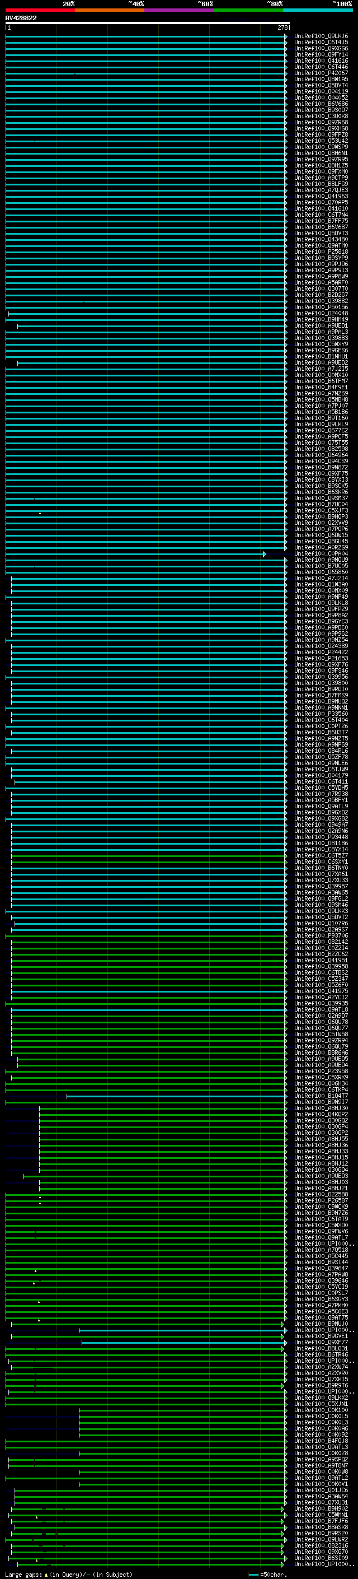
Task: Click hit label UniRef100_A8HJ30
Action: [x=321, y=1107]
